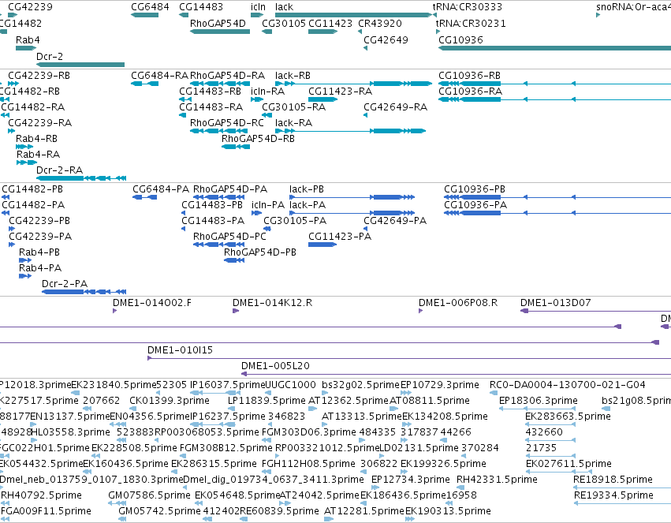Open the DME1-014K12.R BAC label
671x523 pixels.
[272, 303]
